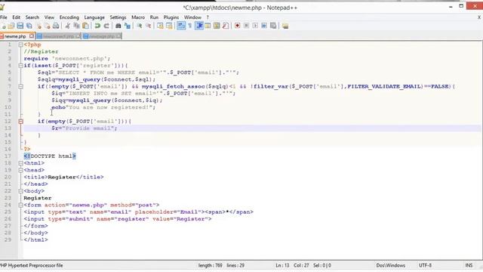Open the Replace toolbar icon
The width and height of the screenshot is (483, 272).
click(x=128, y=26)
